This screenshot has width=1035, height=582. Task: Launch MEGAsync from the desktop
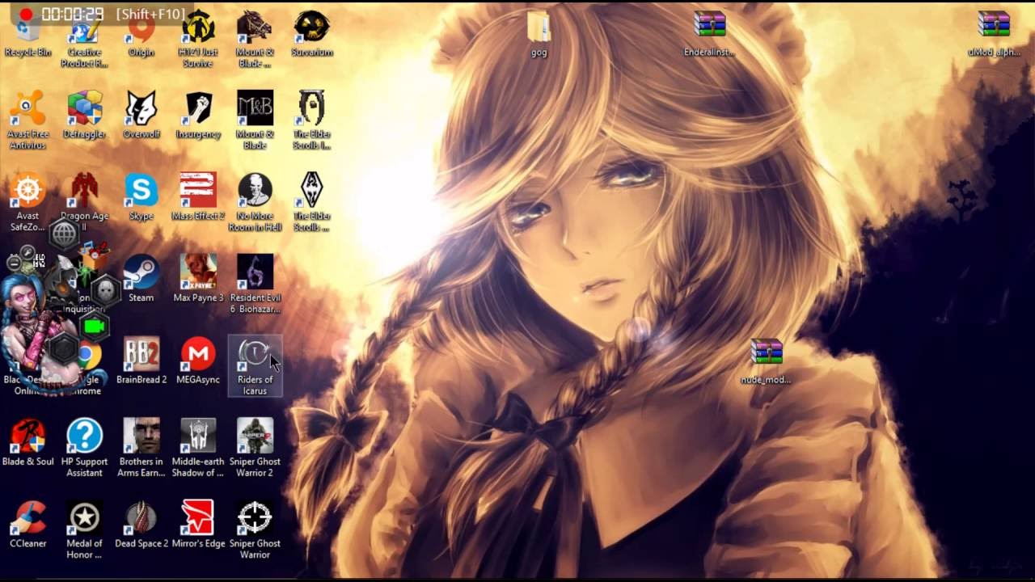point(198,361)
